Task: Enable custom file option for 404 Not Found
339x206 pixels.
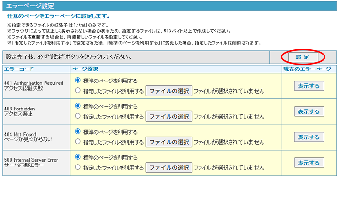Action: click(x=78, y=142)
